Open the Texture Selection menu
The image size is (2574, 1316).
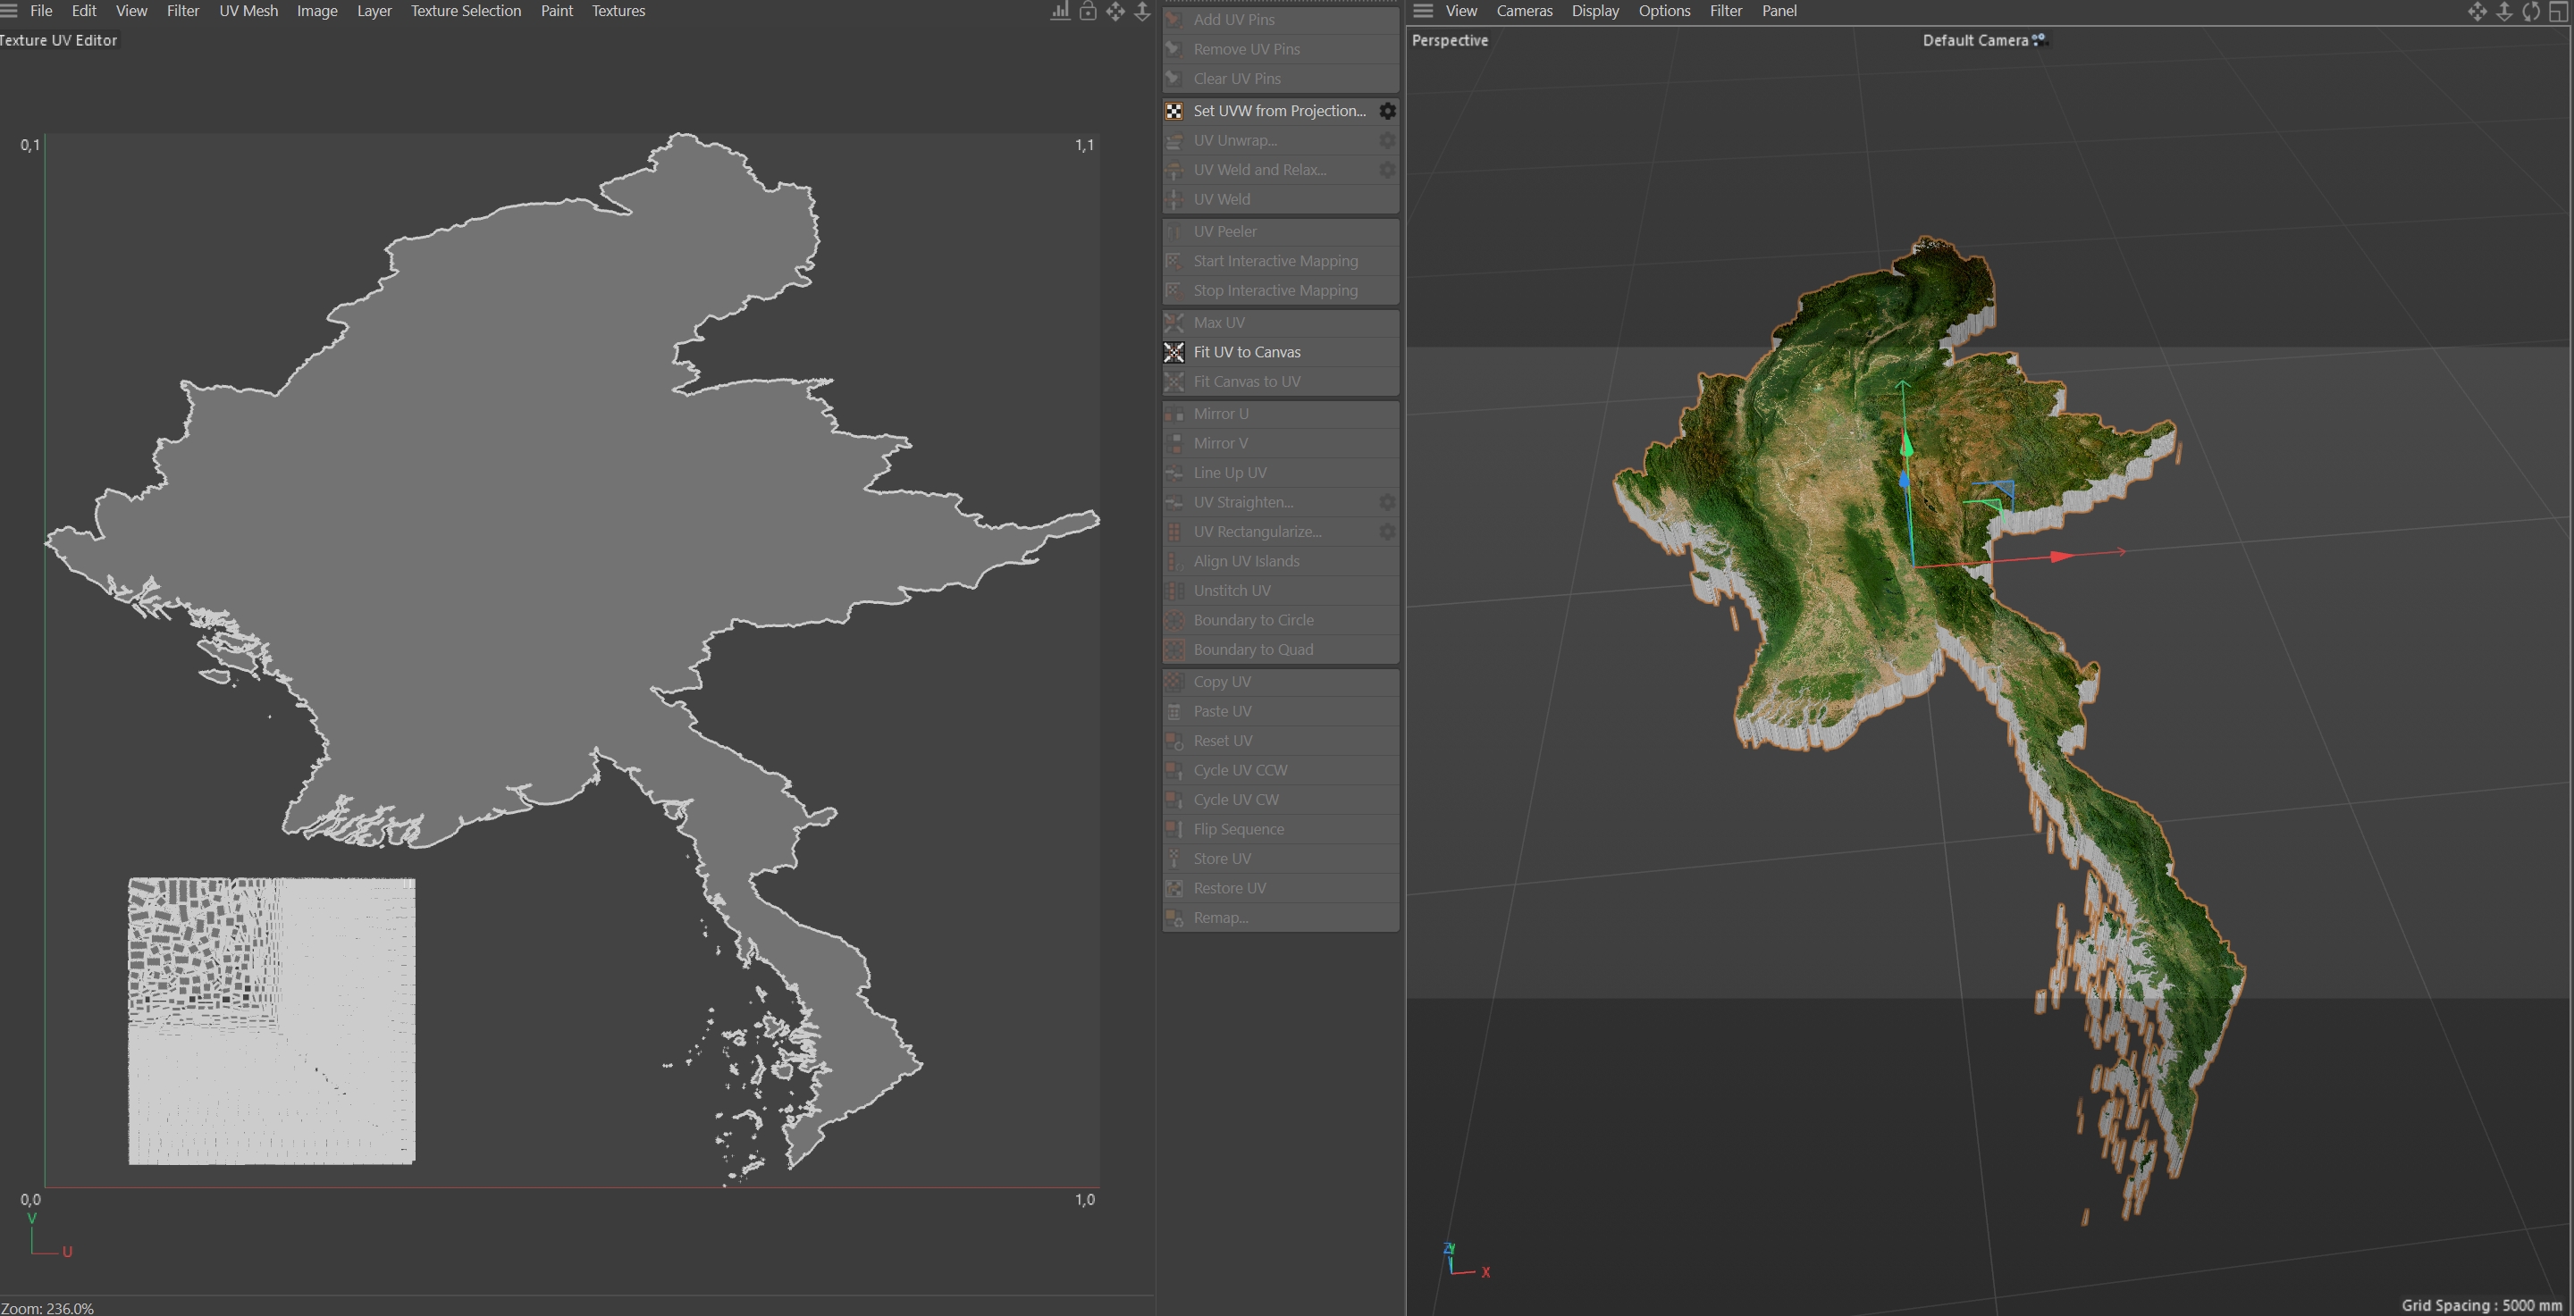(466, 11)
